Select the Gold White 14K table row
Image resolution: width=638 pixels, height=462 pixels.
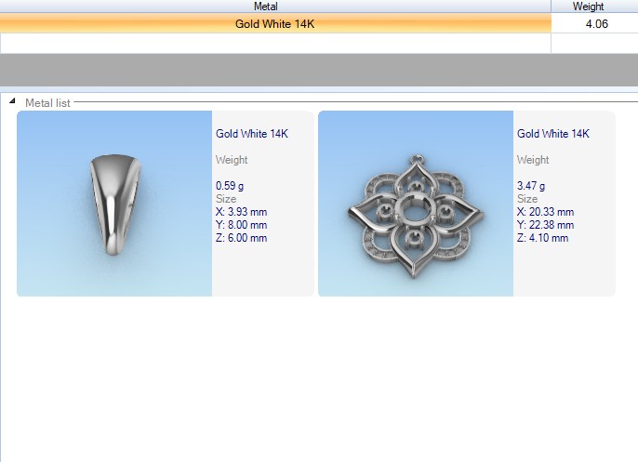coord(275,23)
